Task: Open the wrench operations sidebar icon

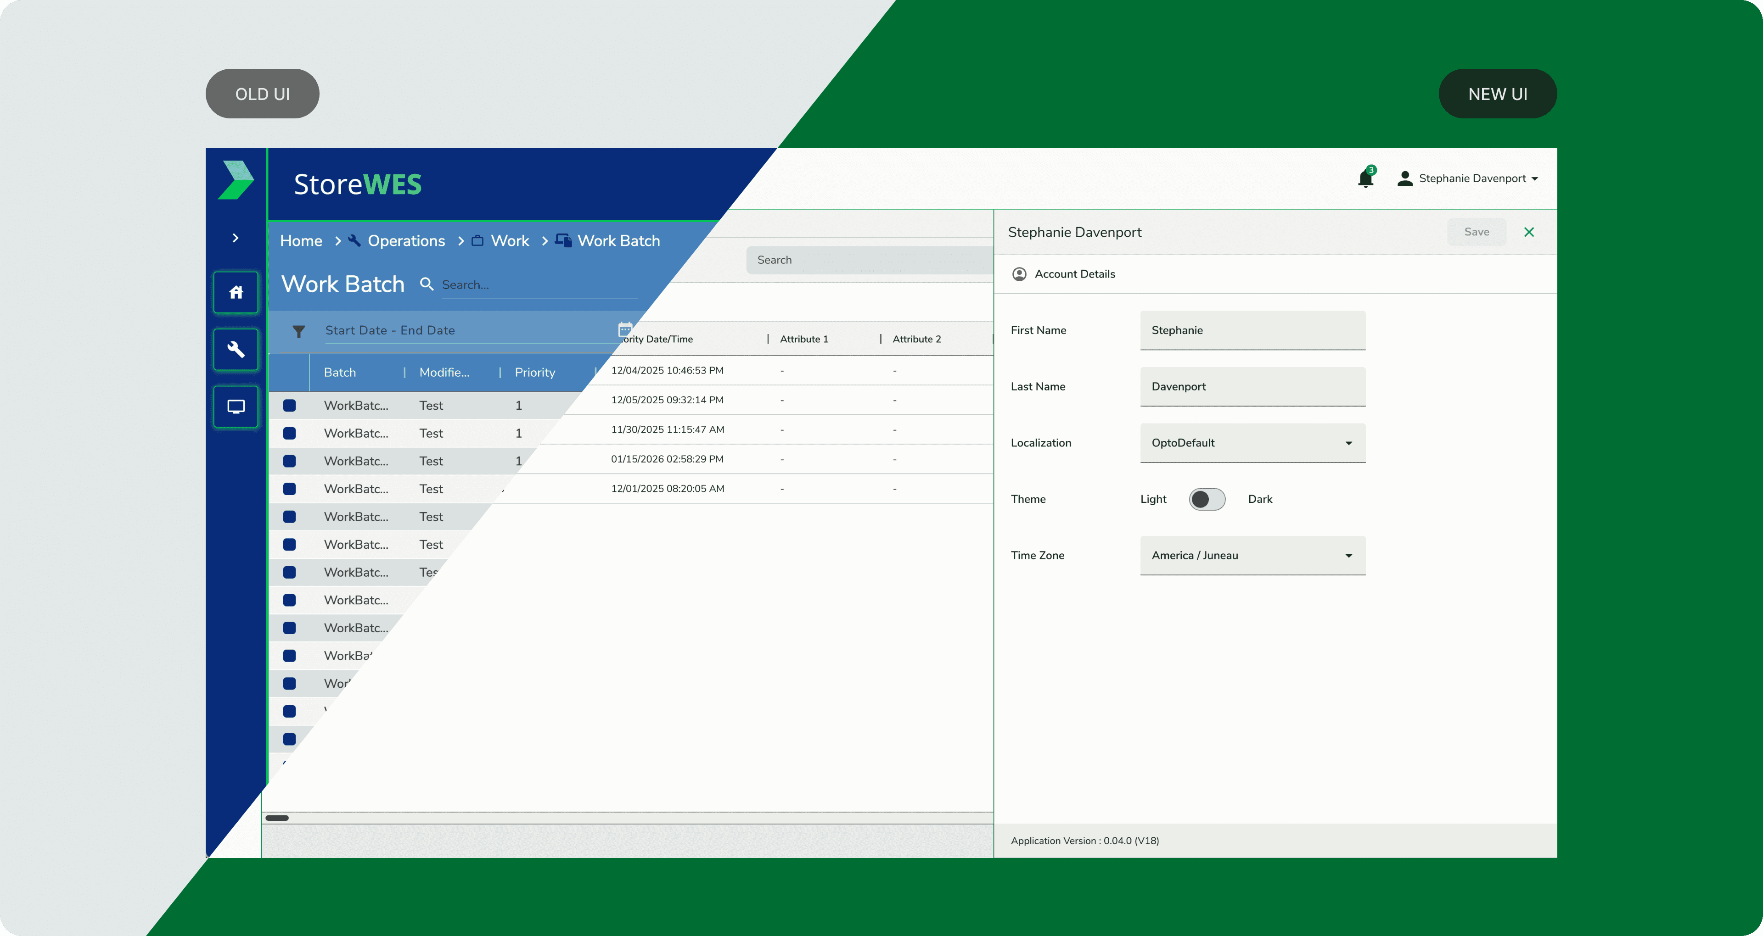Action: coord(236,350)
